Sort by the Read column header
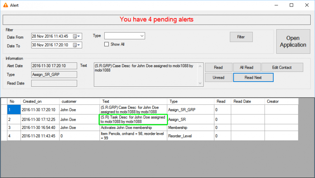 tap(223, 101)
